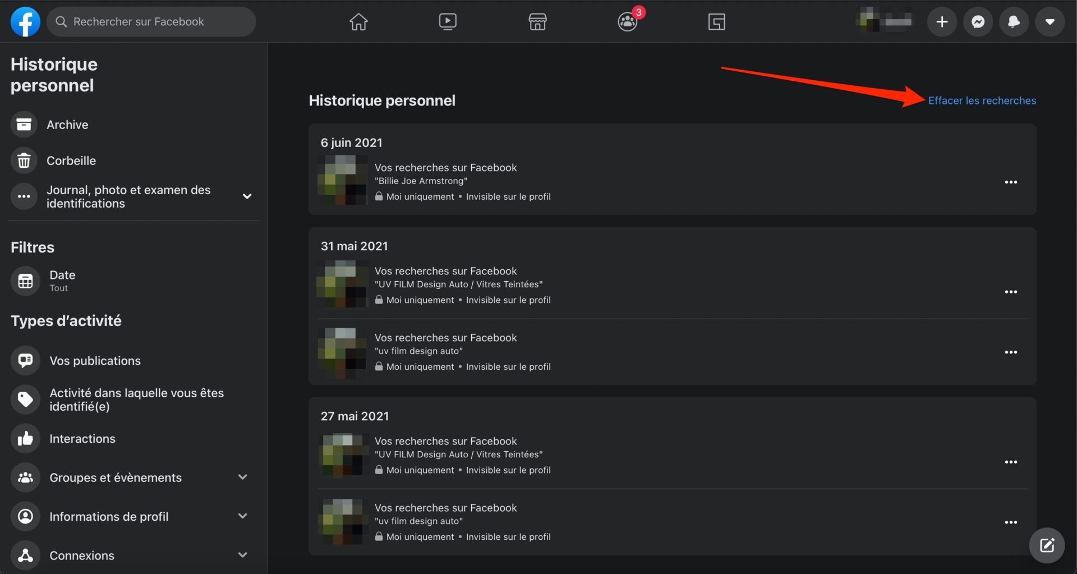Click the plus Create button

coord(942,22)
